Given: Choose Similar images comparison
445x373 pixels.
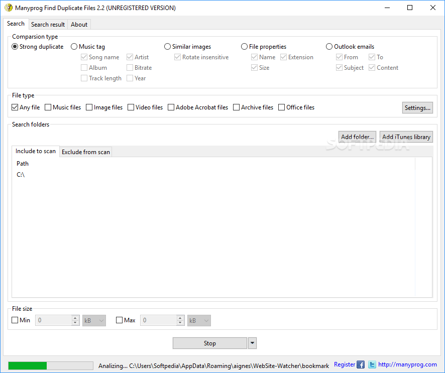Looking at the screenshot, I should point(187,47).
